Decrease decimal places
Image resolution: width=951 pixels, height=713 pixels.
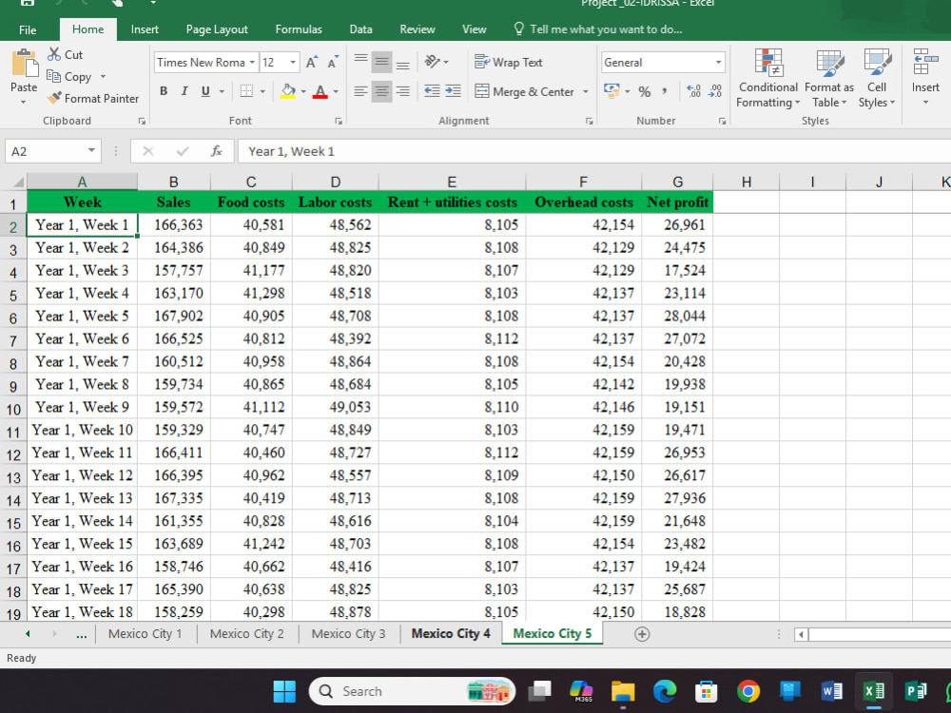(715, 91)
